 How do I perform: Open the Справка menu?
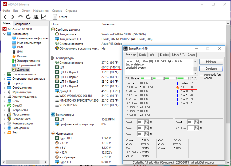click(71, 11)
